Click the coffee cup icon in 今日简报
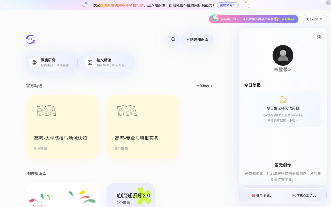 point(283,100)
